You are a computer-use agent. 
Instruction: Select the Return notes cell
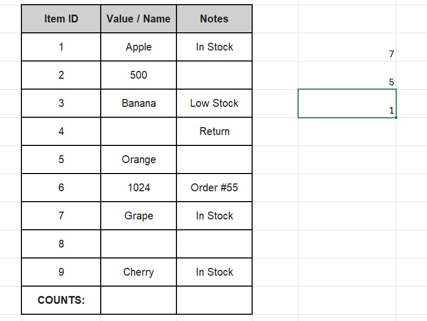point(214,132)
